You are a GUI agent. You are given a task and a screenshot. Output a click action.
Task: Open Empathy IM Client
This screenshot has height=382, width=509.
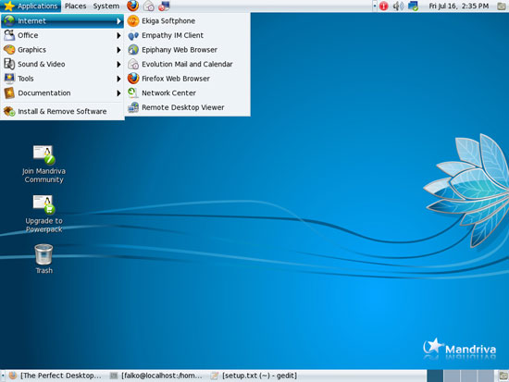click(188, 35)
